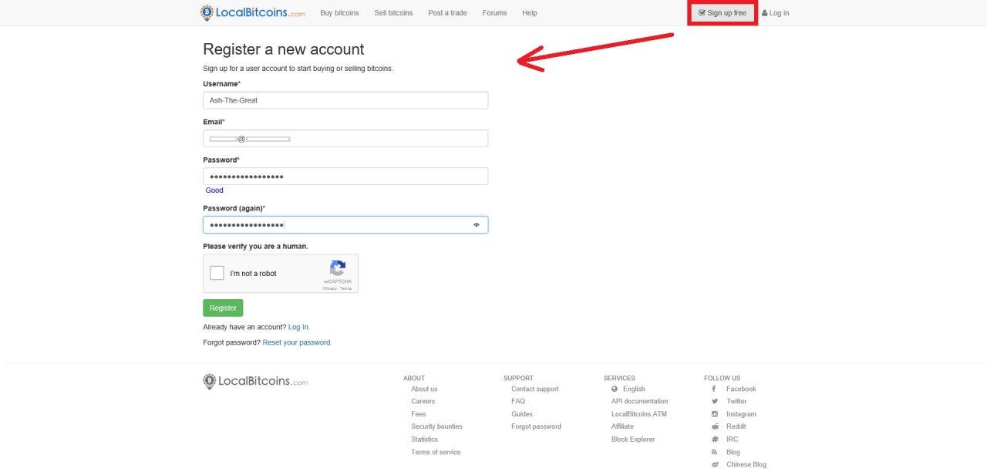Open Careers footer link
The width and height of the screenshot is (987, 475).
pyautogui.click(x=423, y=401)
